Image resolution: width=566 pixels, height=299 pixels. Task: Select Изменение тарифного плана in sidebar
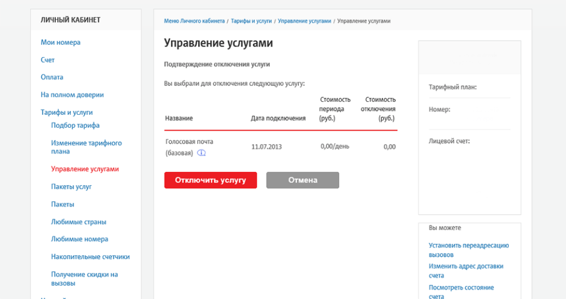pyautogui.click(x=86, y=147)
